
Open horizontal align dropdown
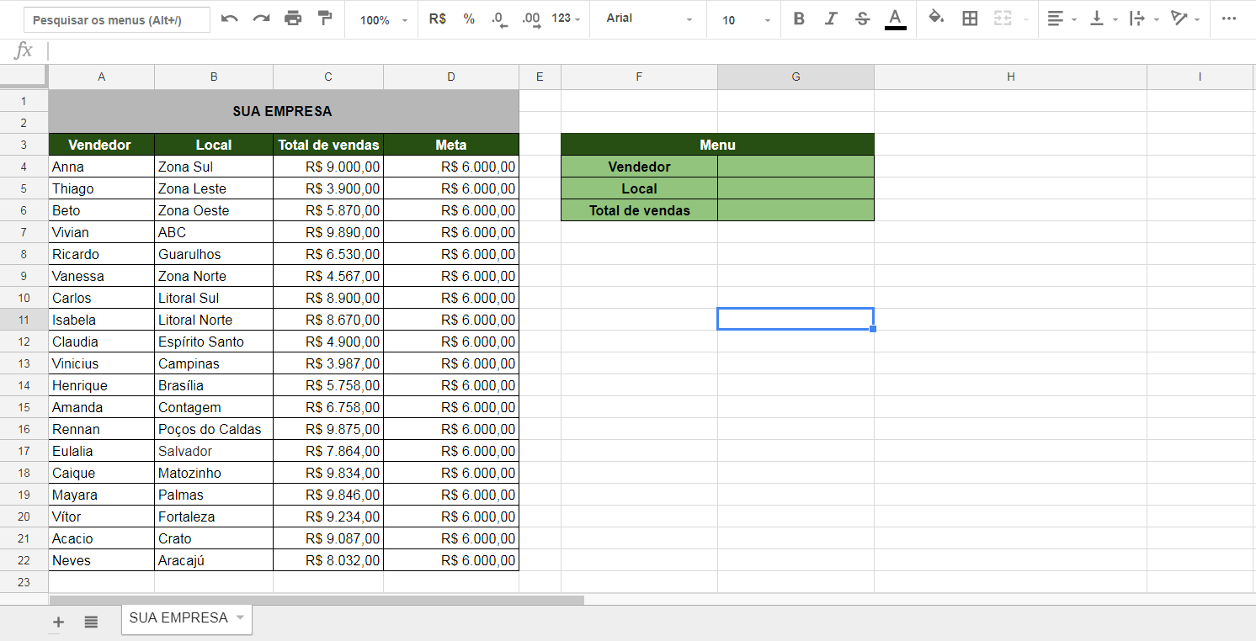click(x=1062, y=19)
